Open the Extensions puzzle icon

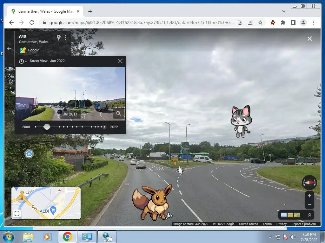click(x=283, y=22)
